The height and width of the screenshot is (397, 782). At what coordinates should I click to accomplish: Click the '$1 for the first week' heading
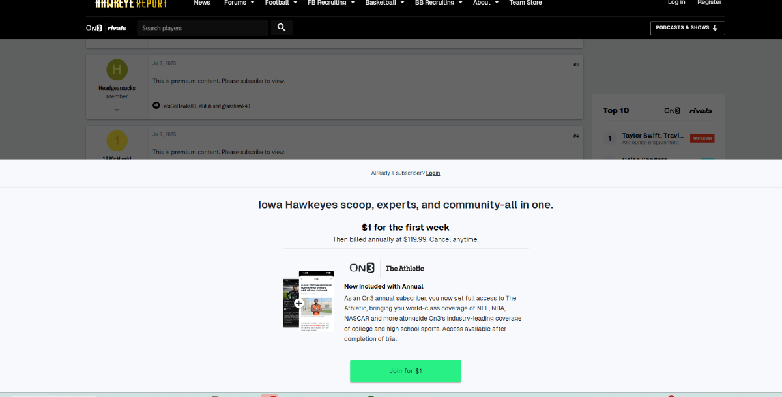pyautogui.click(x=405, y=228)
